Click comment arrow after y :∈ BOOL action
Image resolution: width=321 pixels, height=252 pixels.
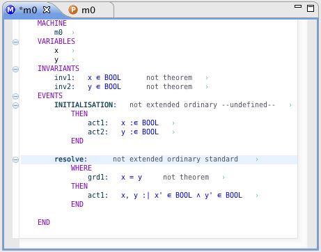173,132
